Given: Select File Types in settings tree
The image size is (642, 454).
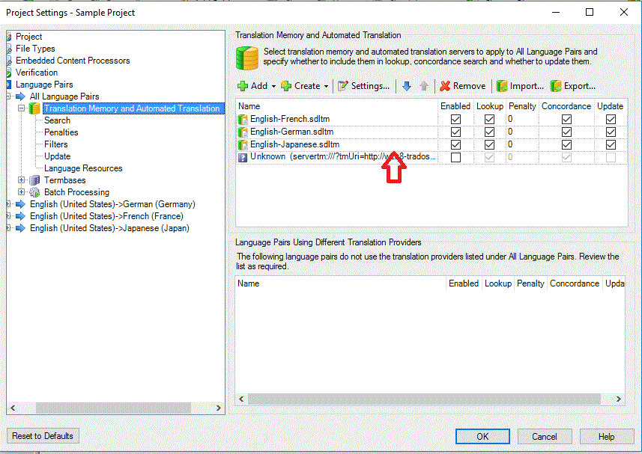Looking at the screenshot, I should [35, 49].
